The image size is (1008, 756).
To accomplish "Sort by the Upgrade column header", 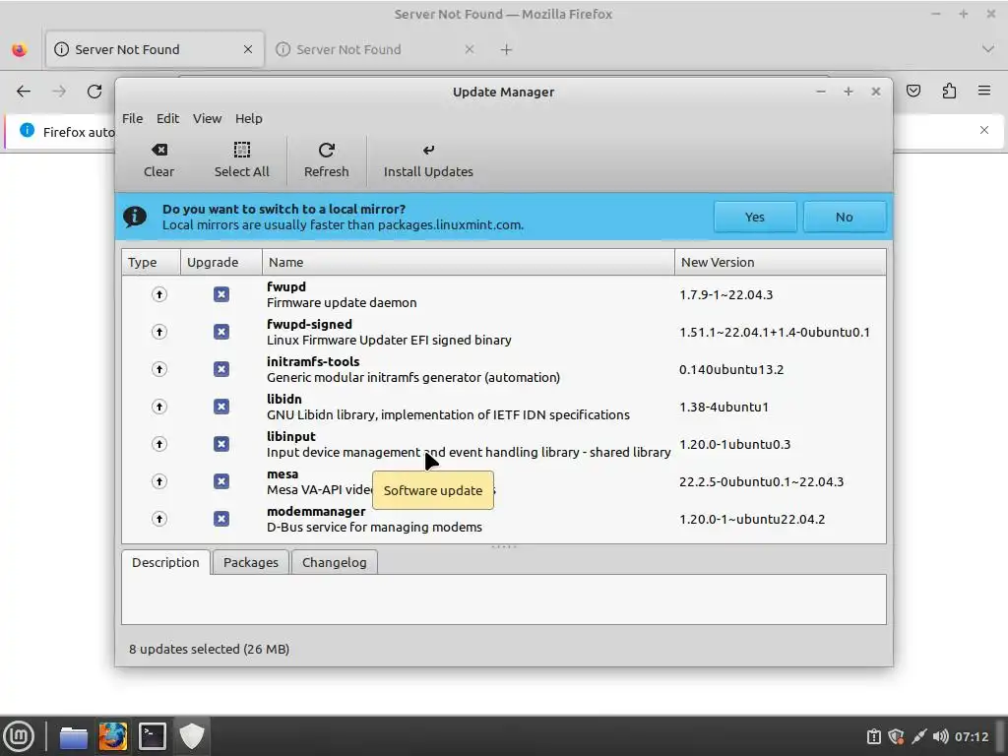I will [221, 262].
